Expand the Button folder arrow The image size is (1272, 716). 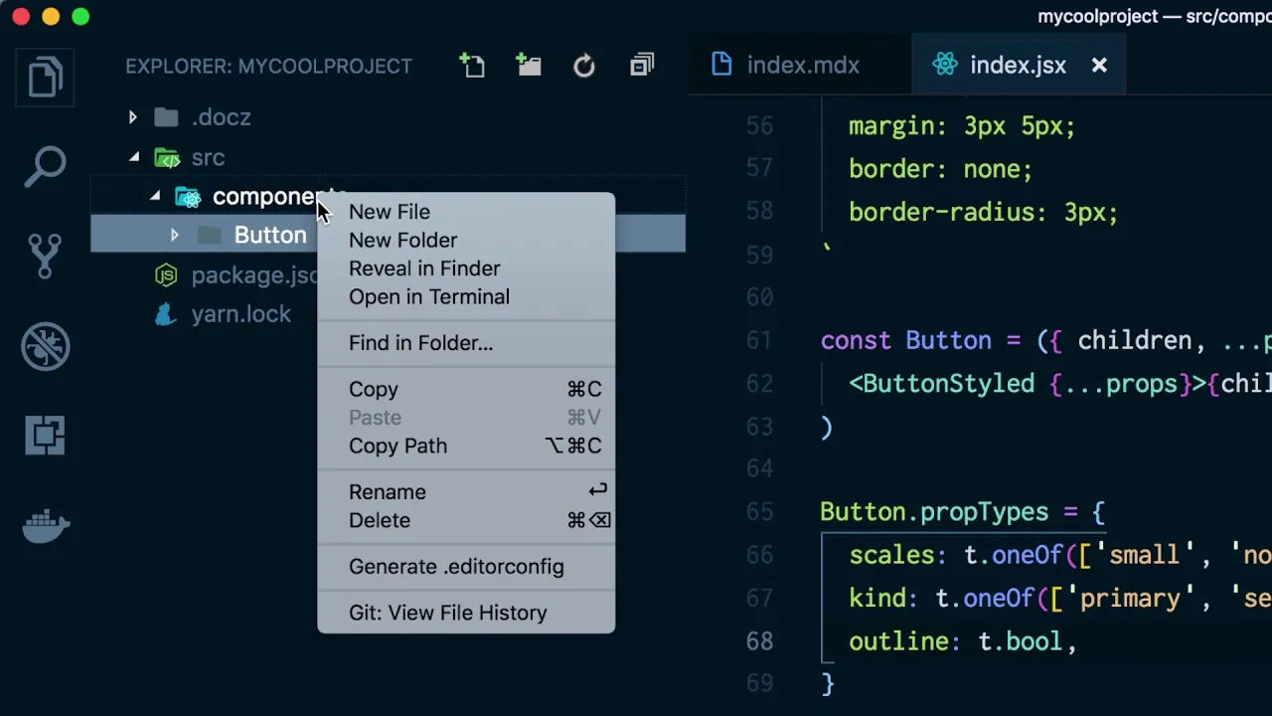tap(174, 236)
